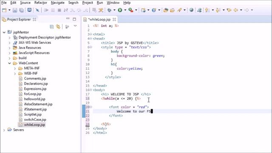Collapse the WebContent folder
272x153 pixels.
point(9,63)
